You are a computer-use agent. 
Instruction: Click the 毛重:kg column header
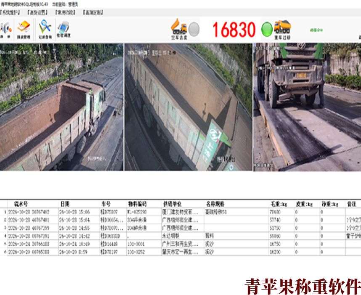click(279, 204)
